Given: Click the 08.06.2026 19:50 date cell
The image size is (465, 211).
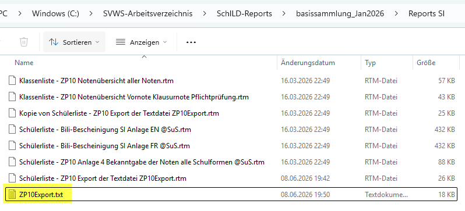Looking at the screenshot, I should (305, 195).
